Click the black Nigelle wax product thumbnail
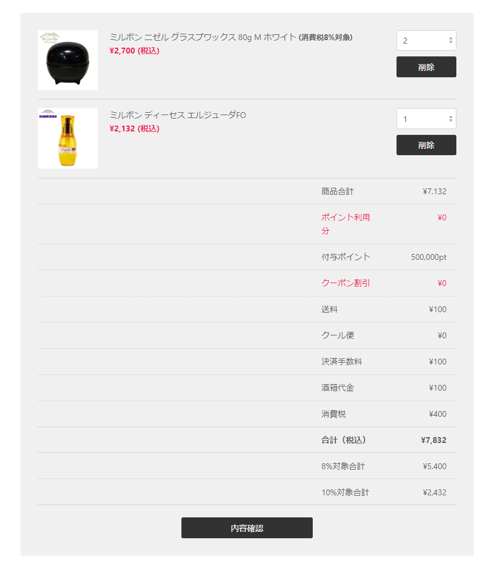Image resolution: width=493 pixels, height=572 pixels. coord(67,60)
